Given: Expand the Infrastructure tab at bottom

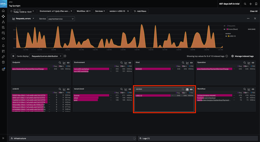Looking at the screenshot, I should point(20,138).
